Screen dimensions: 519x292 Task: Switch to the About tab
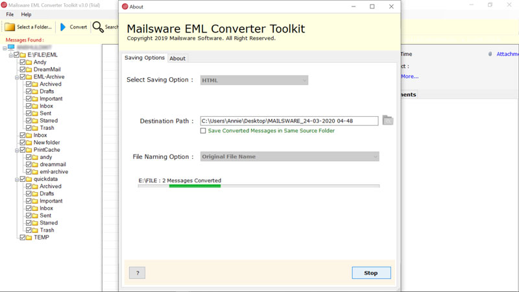pos(177,58)
